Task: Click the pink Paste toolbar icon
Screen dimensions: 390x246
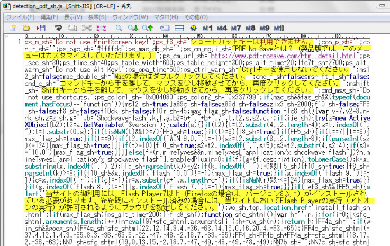Action: click(101, 28)
